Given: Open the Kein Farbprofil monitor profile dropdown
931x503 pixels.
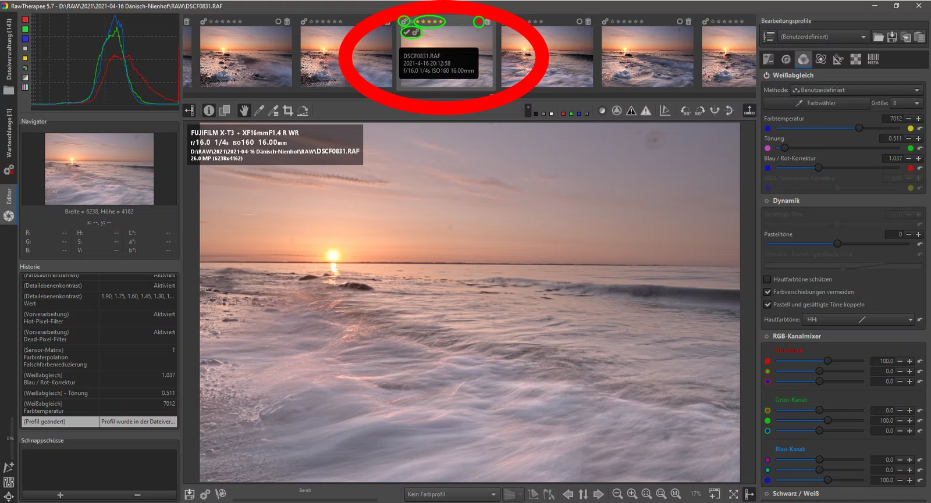Looking at the screenshot, I should pos(452,494).
